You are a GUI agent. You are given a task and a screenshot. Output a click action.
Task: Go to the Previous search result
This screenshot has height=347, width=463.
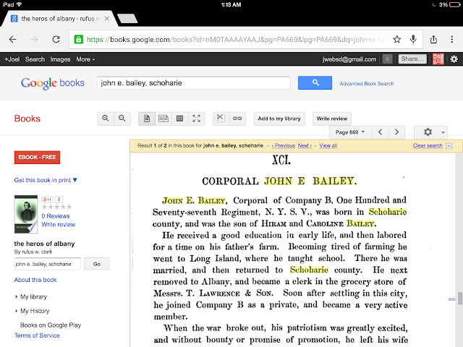click(x=284, y=145)
